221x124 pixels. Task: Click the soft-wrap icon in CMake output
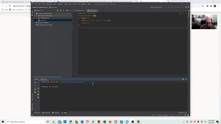click(38, 89)
